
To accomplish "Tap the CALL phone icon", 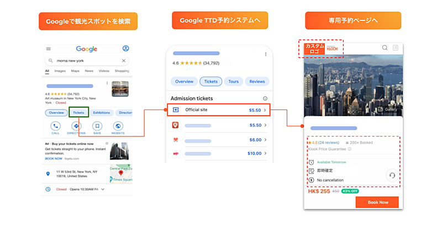I will (x=56, y=126).
